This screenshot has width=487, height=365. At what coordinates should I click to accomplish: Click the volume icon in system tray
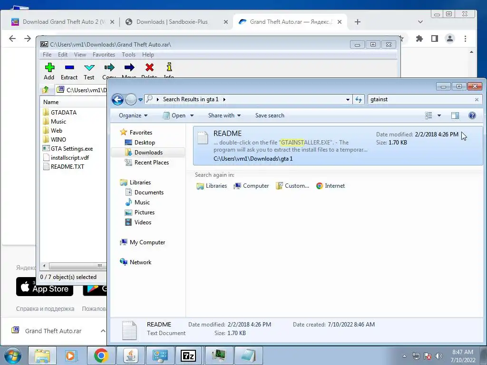pos(439,355)
